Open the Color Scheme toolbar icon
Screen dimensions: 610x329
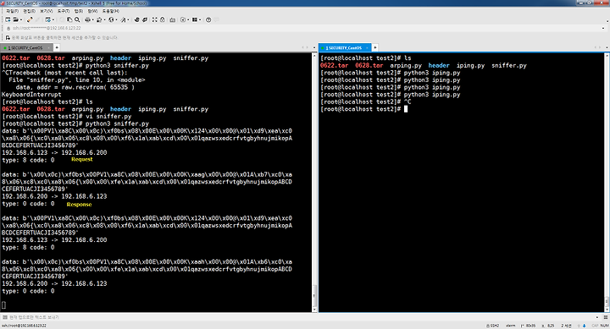click(99, 19)
